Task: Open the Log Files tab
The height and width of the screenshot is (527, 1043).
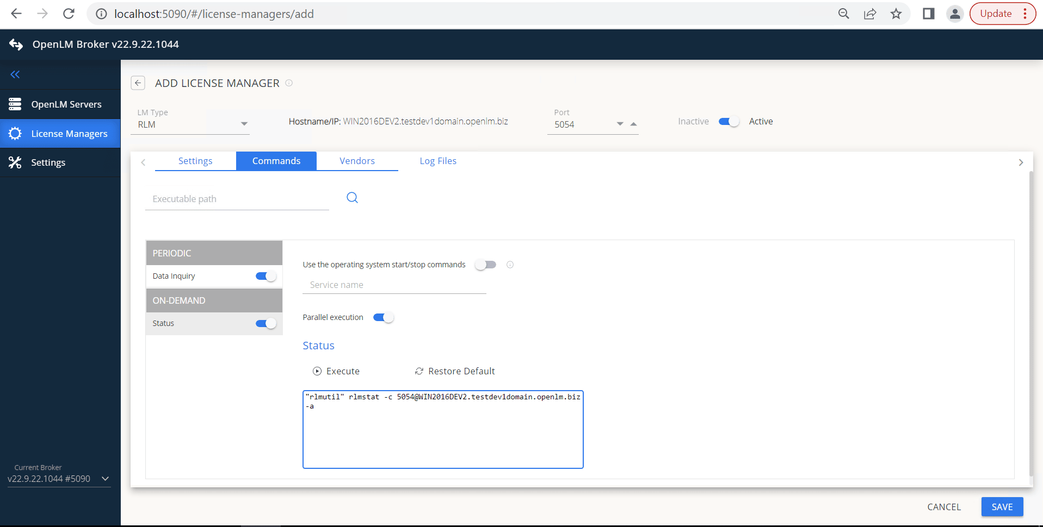Action: 437,161
